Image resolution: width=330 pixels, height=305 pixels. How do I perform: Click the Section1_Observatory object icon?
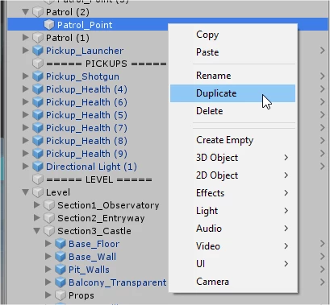[x=49, y=205]
